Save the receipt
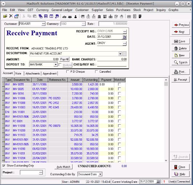 pos(181,41)
